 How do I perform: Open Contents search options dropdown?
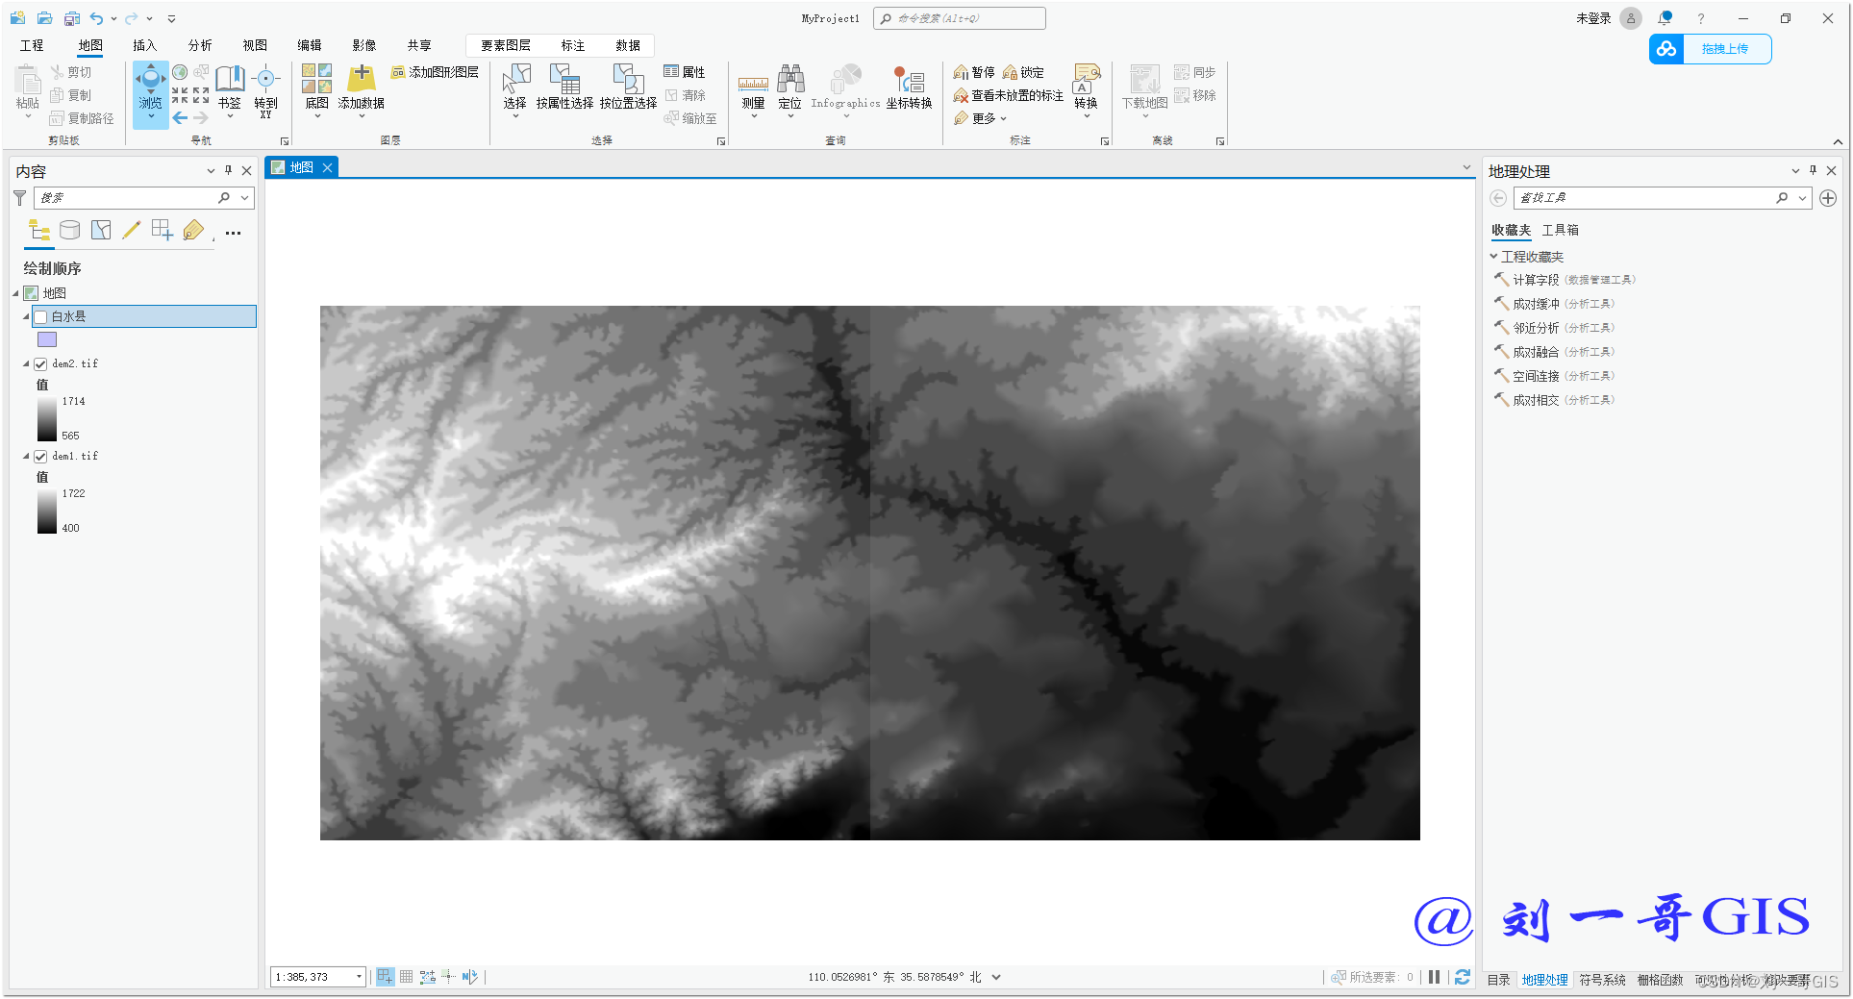click(245, 198)
